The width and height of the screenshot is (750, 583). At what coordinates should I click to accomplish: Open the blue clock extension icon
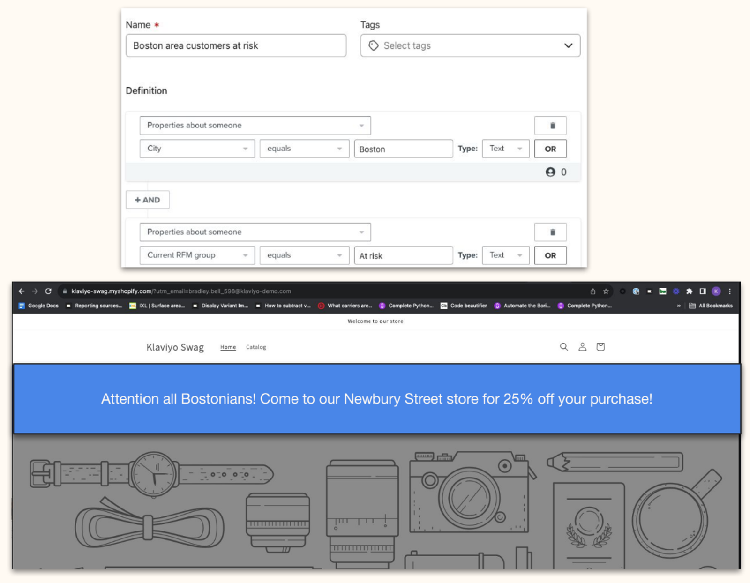636,291
